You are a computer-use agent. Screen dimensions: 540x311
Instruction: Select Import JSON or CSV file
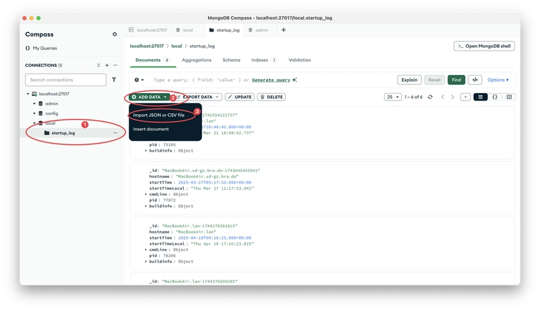tap(159, 115)
